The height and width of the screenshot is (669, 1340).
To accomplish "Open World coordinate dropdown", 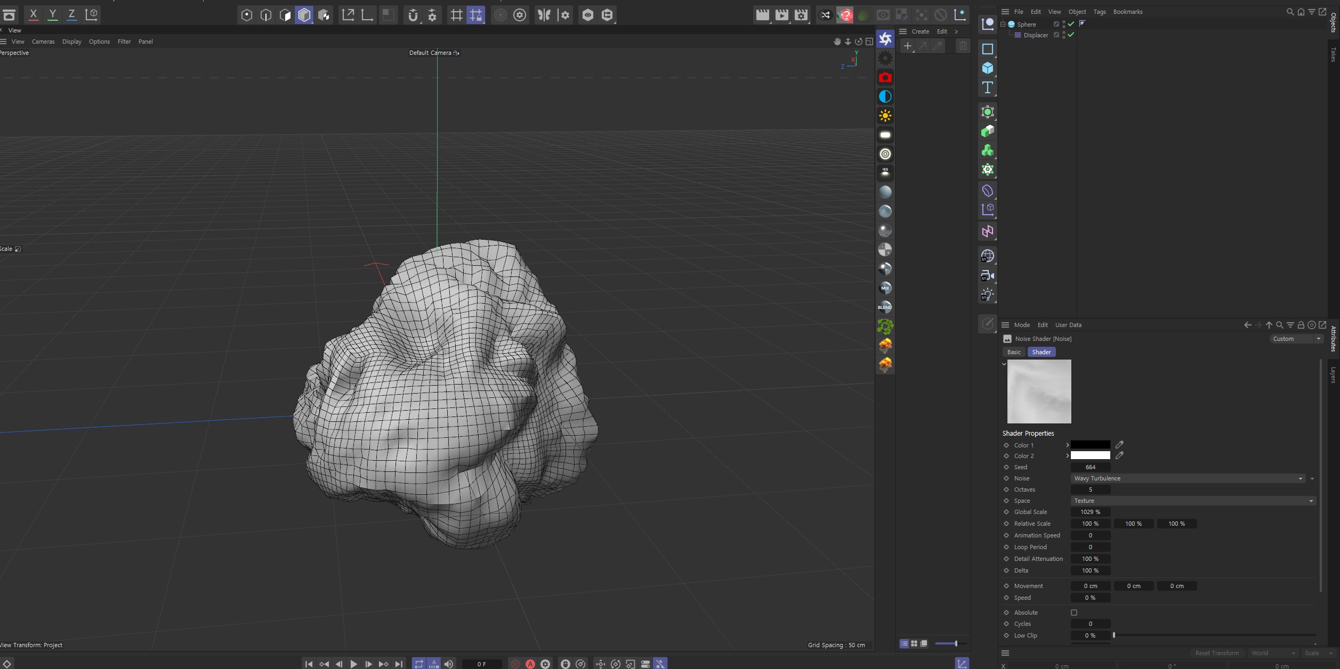I will point(1273,653).
